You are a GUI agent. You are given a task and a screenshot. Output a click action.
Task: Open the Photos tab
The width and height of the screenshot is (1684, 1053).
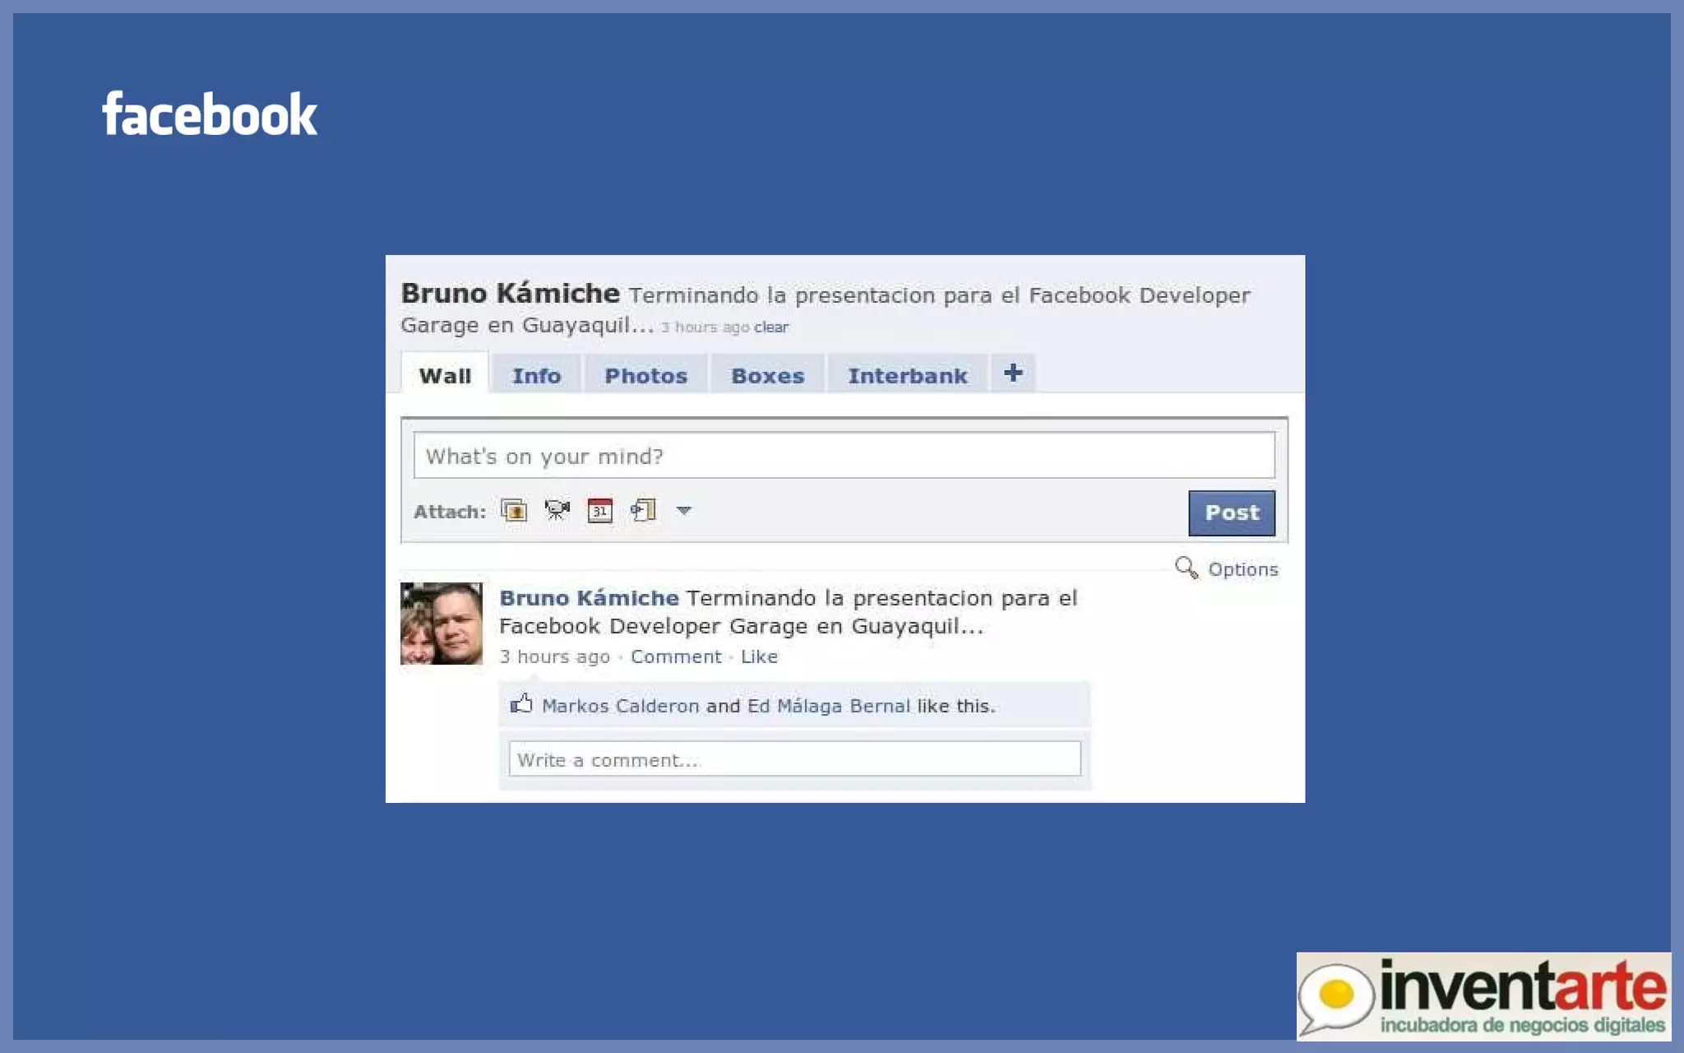[x=645, y=376]
